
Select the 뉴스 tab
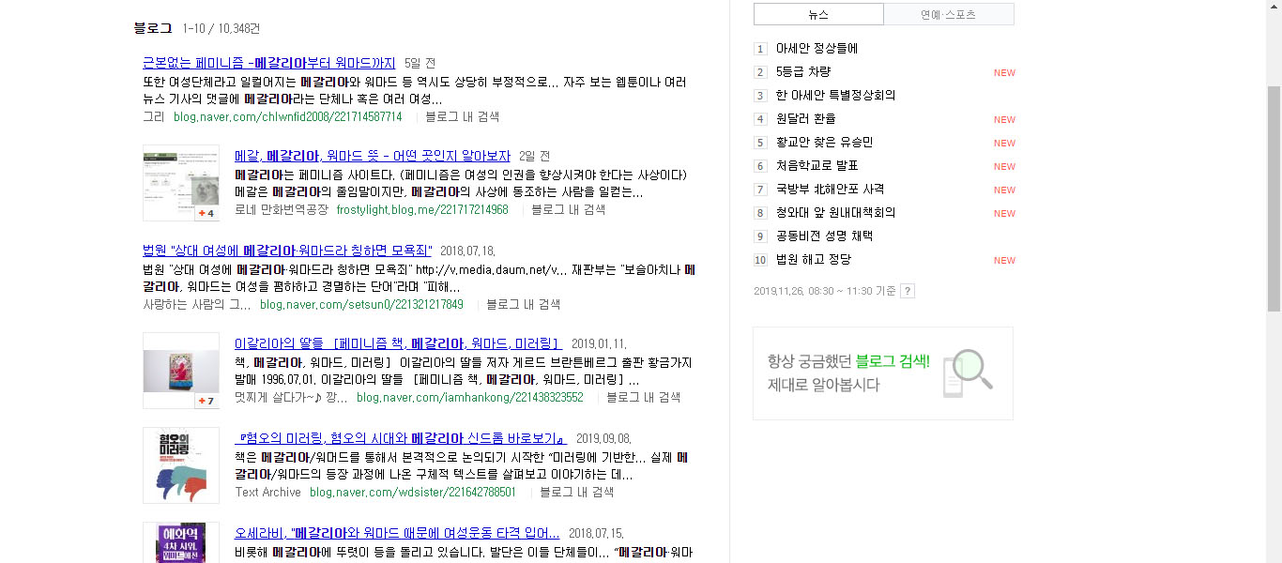(x=817, y=13)
